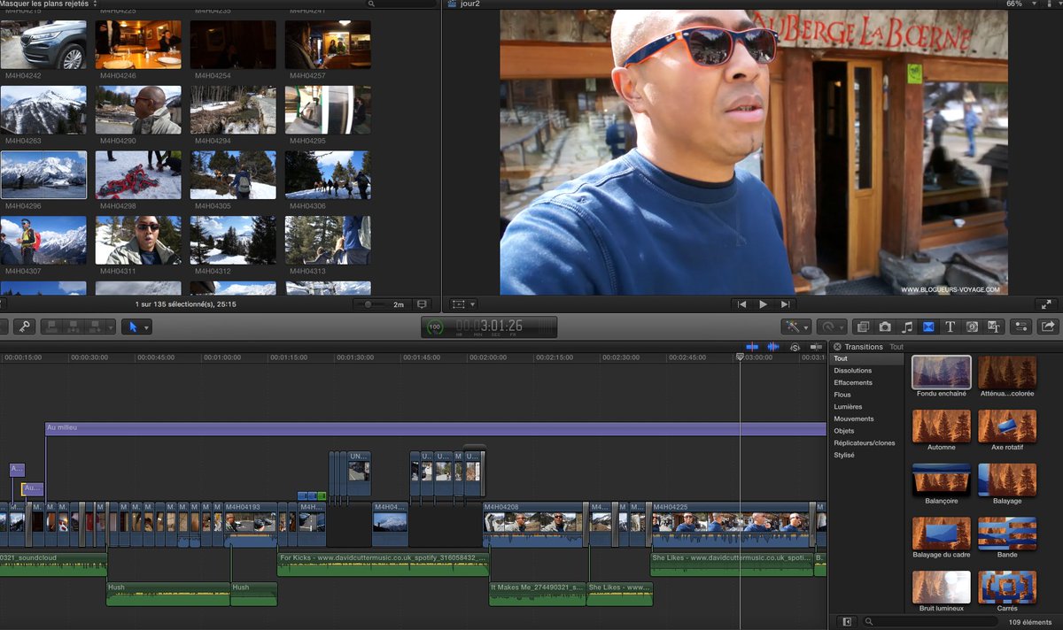Select browser clip M4H04257

point(328,45)
